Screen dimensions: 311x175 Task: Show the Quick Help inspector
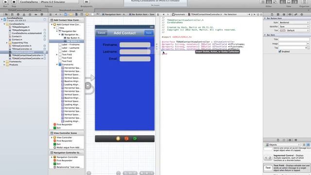pyautogui.click(x=278, y=15)
